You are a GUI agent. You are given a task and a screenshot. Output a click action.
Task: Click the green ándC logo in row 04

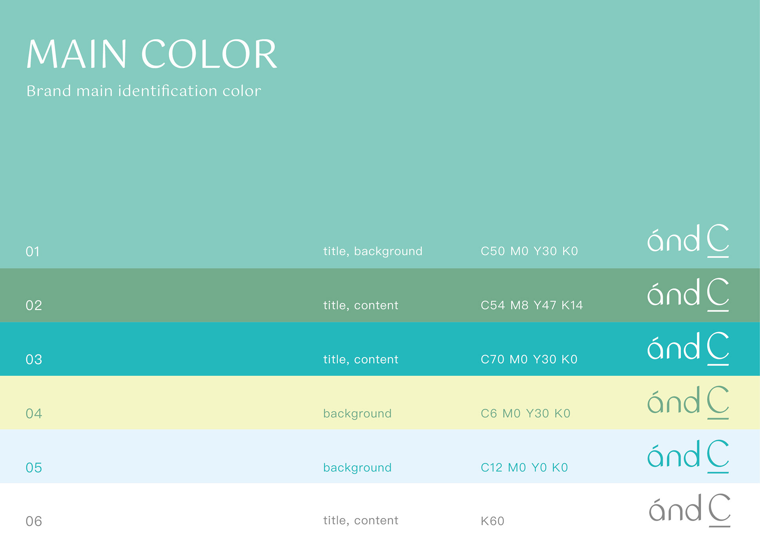coord(688,403)
